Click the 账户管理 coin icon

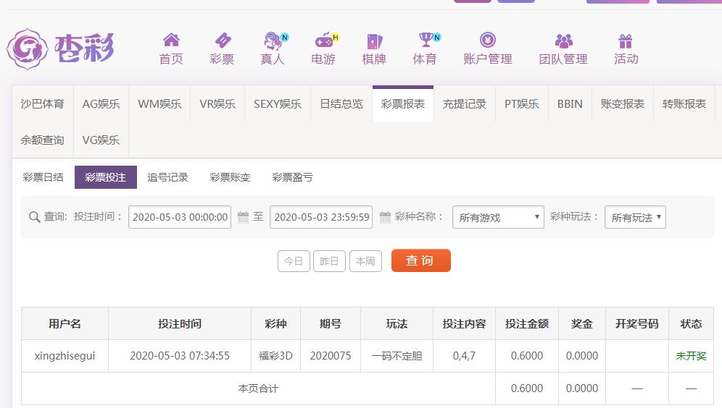pos(487,41)
